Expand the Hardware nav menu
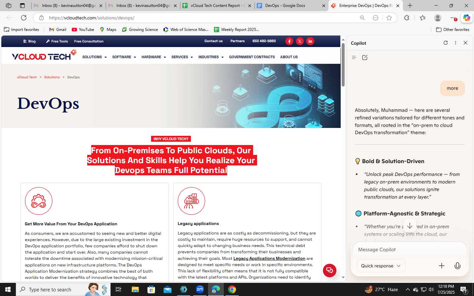This screenshot has width=474, height=296. (x=154, y=57)
